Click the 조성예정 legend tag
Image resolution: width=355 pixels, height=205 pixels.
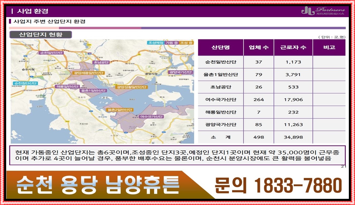point(156,43)
